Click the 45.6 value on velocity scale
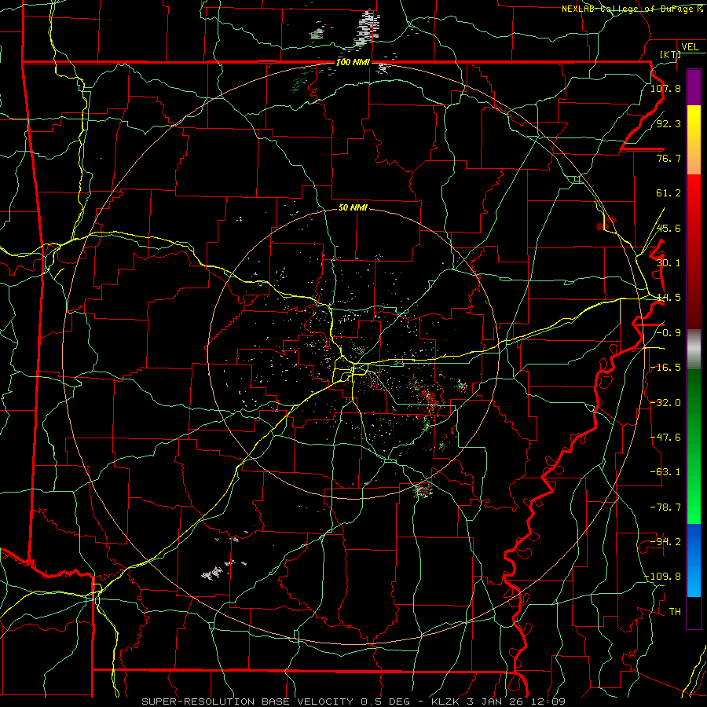The width and height of the screenshot is (707, 707). 669,228
